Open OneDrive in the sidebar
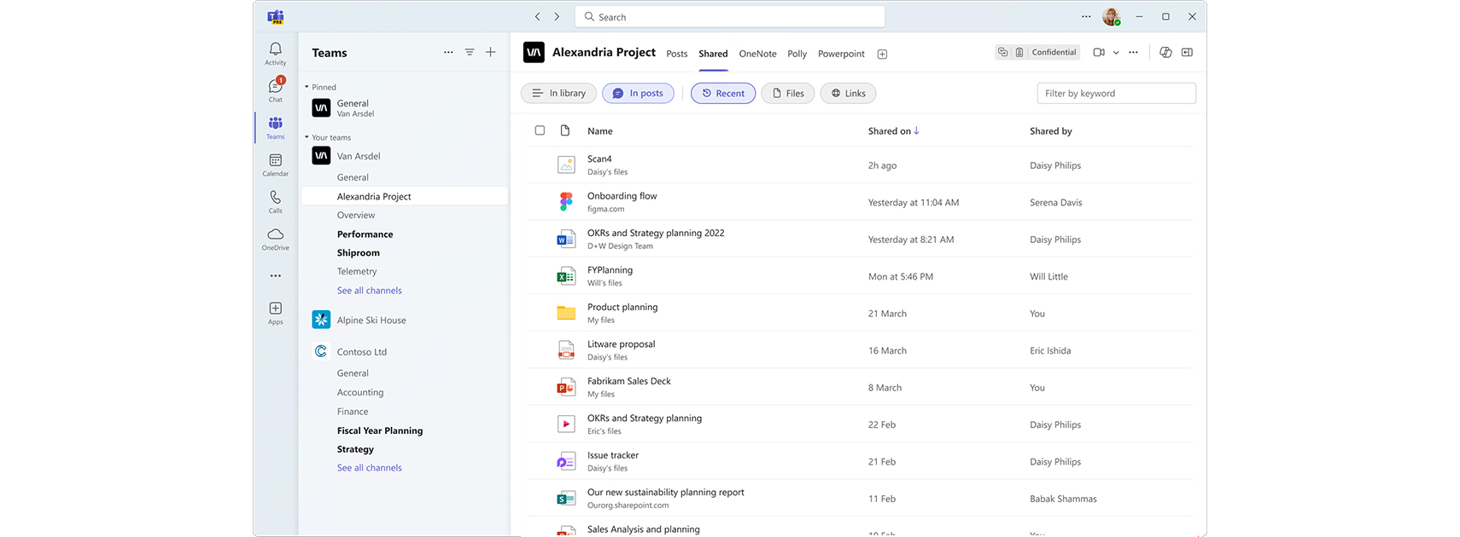1460x537 pixels. click(275, 239)
